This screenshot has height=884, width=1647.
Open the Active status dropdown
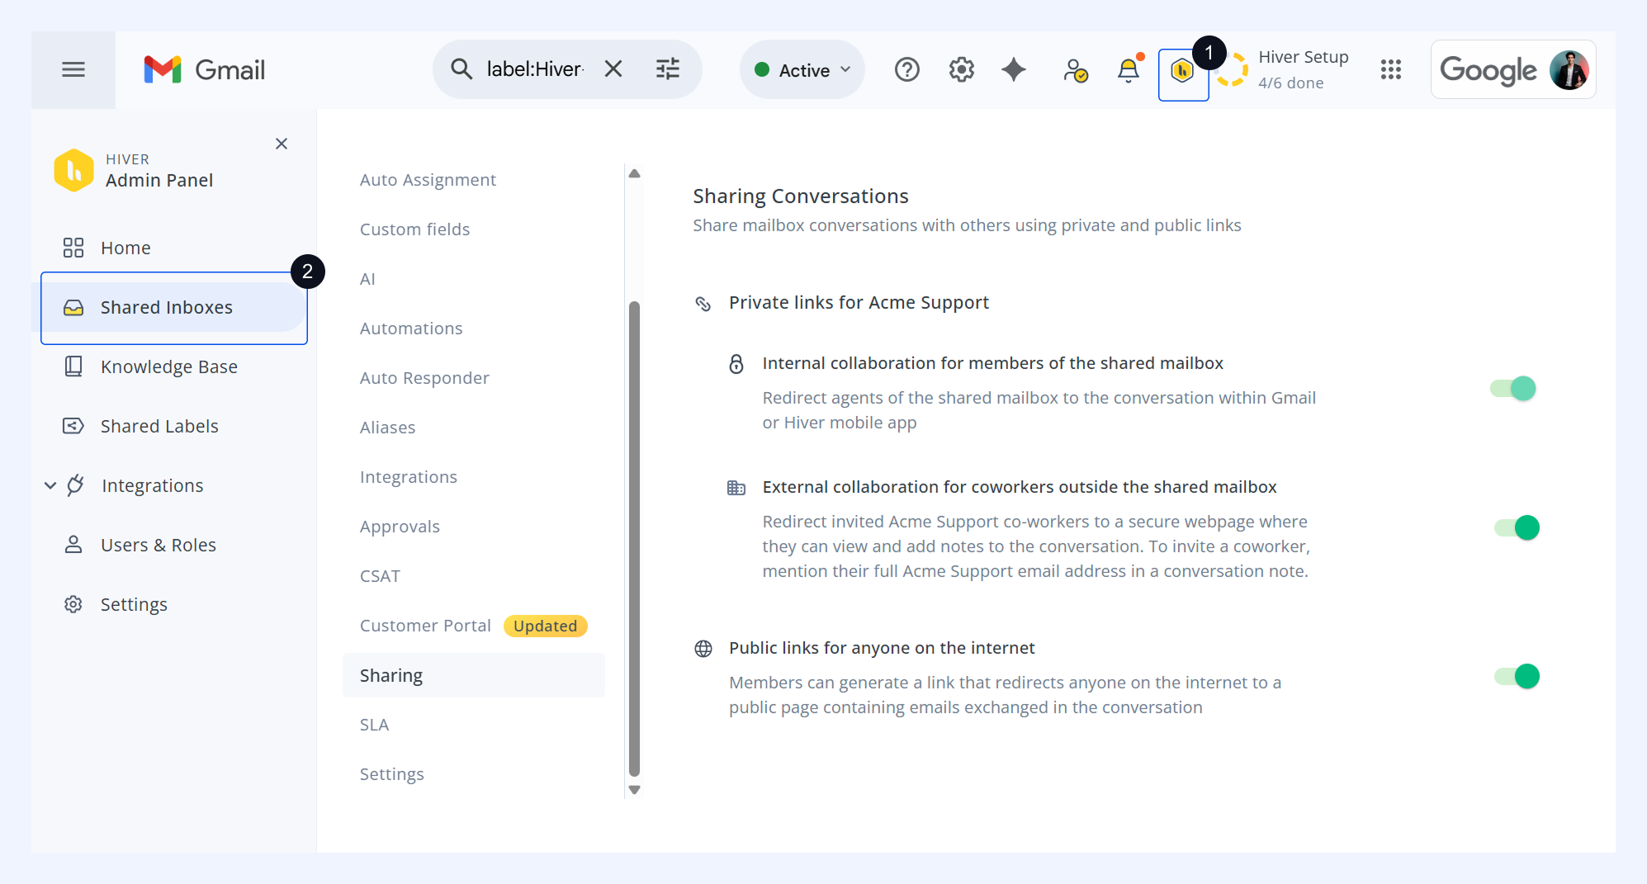pyautogui.click(x=802, y=70)
